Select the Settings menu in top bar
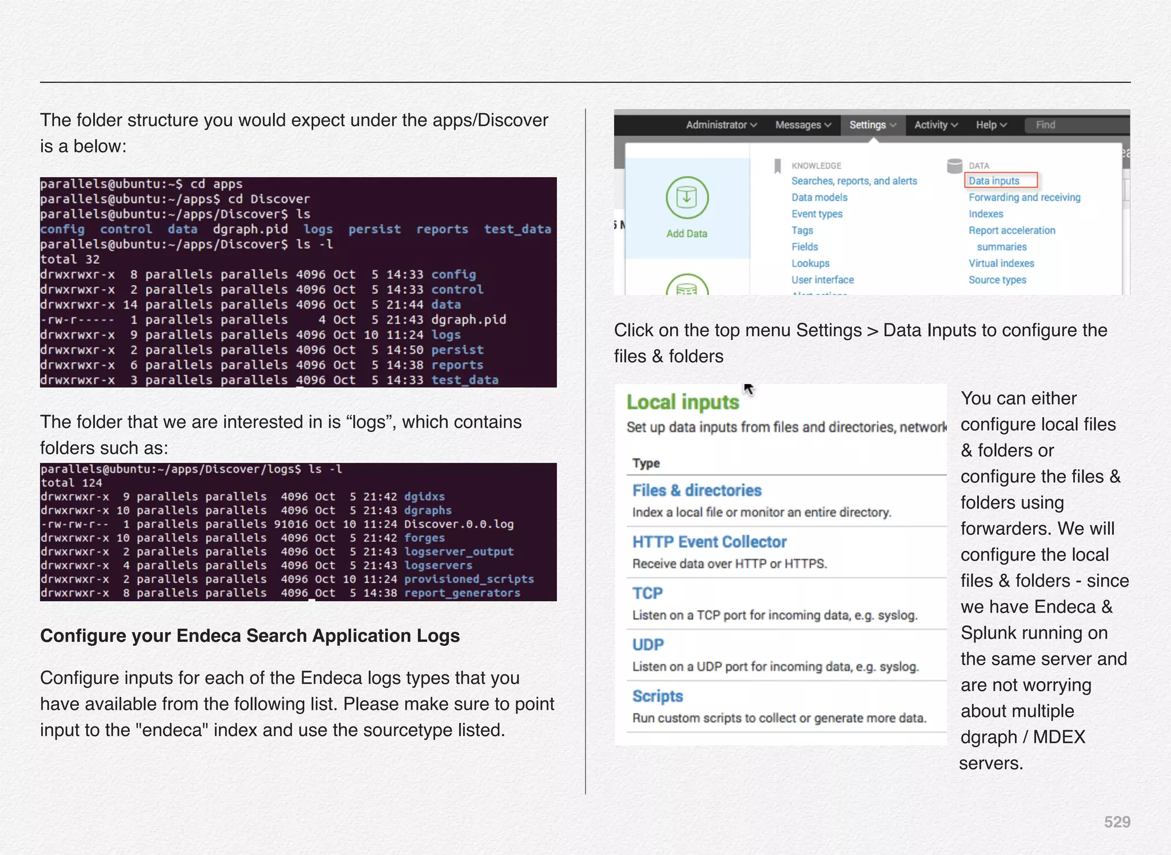The height and width of the screenshot is (855, 1171). point(872,125)
